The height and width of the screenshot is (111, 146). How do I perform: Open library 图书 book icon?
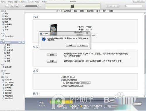point(6,21)
